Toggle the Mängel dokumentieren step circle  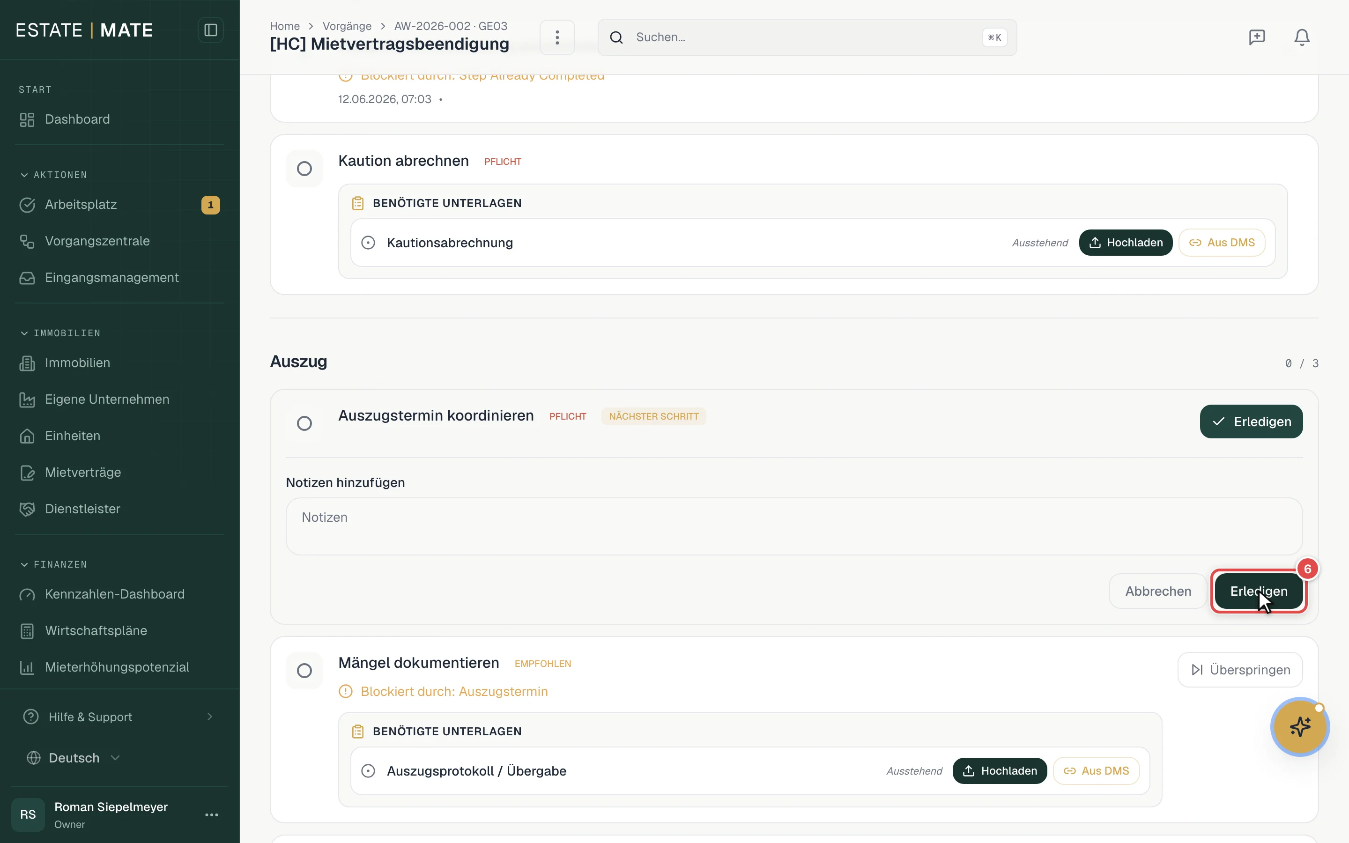[x=304, y=670]
